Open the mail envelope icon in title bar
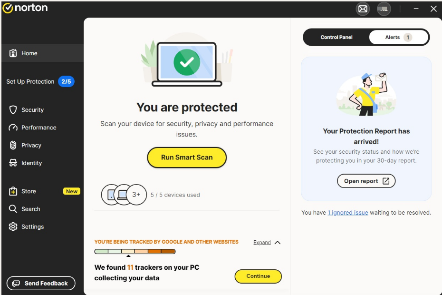The width and height of the screenshot is (442, 295). 363,9
